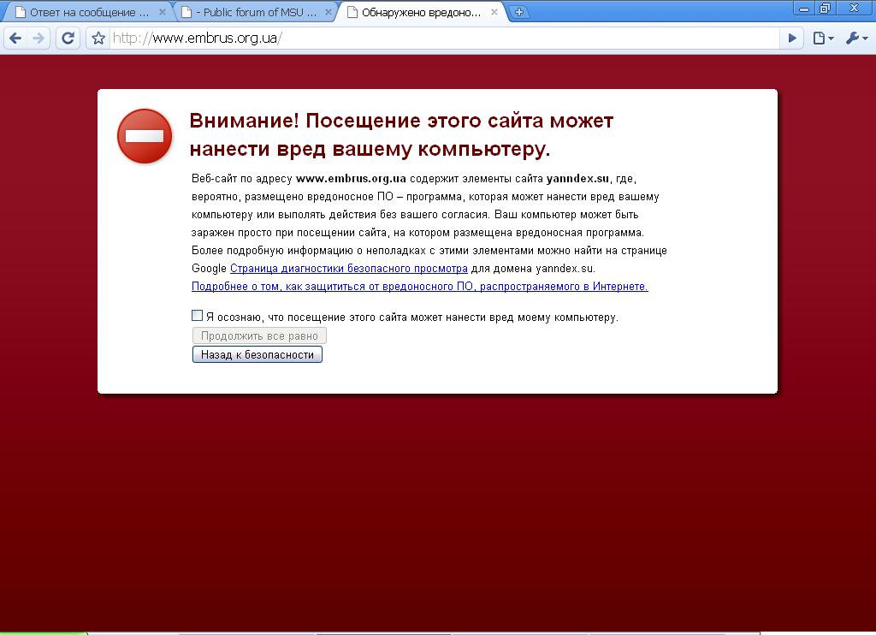Close the "Обнаружено вредоно..." tab

[494, 12]
